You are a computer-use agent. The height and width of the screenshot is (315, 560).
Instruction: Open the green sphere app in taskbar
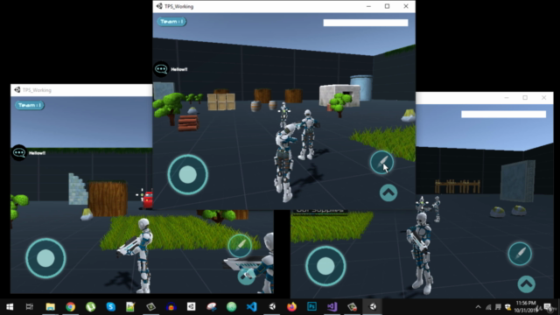[231, 307]
